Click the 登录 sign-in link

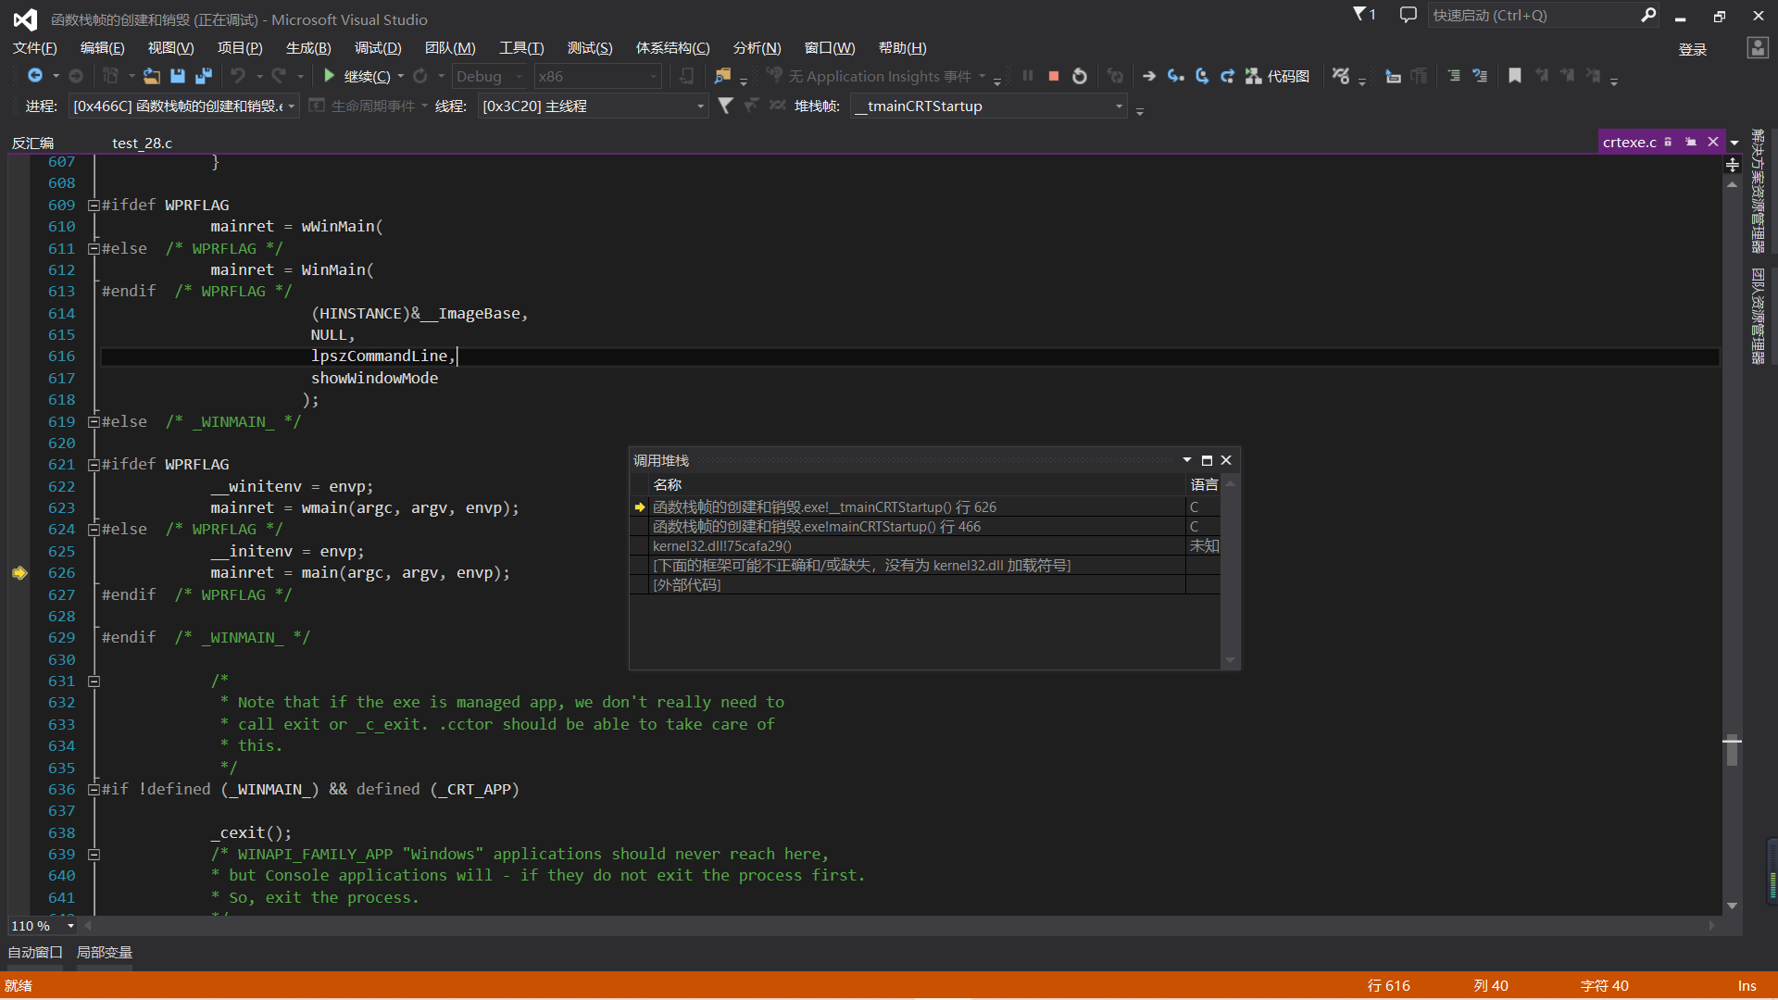tap(1692, 49)
